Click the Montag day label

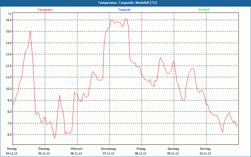[x=12, y=149]
